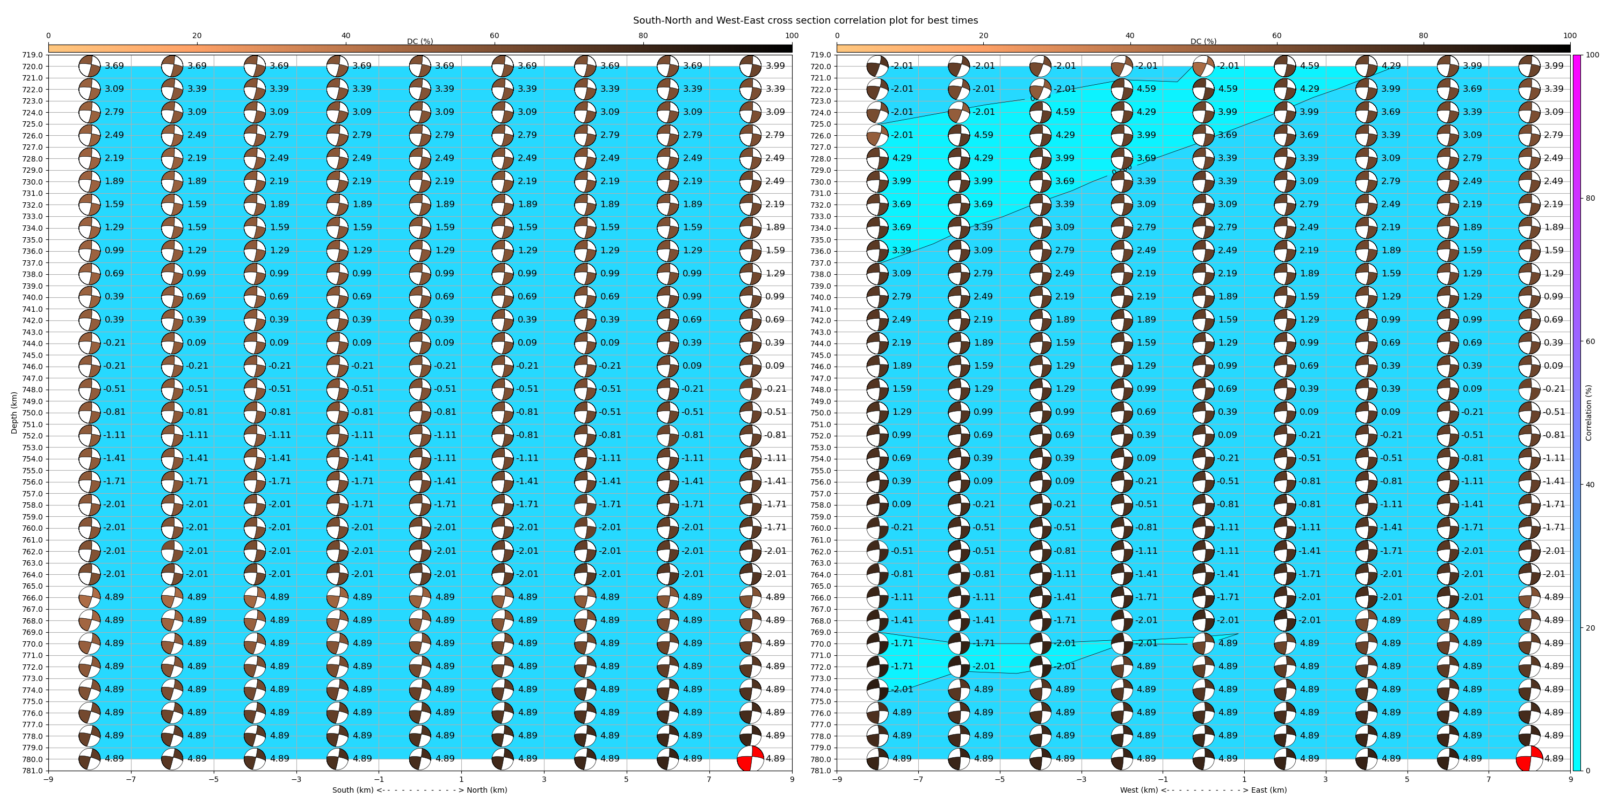
Task: Click the left panel DC (%) colorbar
Action: click(419, 48)
